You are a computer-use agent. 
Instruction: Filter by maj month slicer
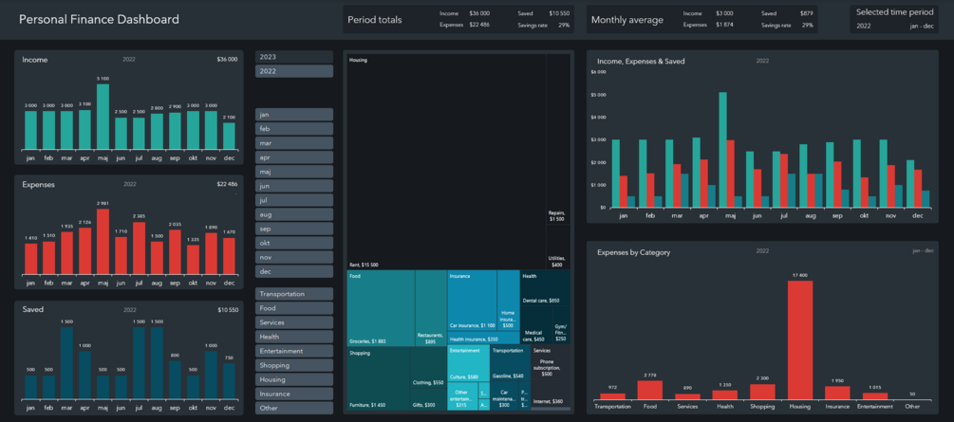tap(294, 172)
